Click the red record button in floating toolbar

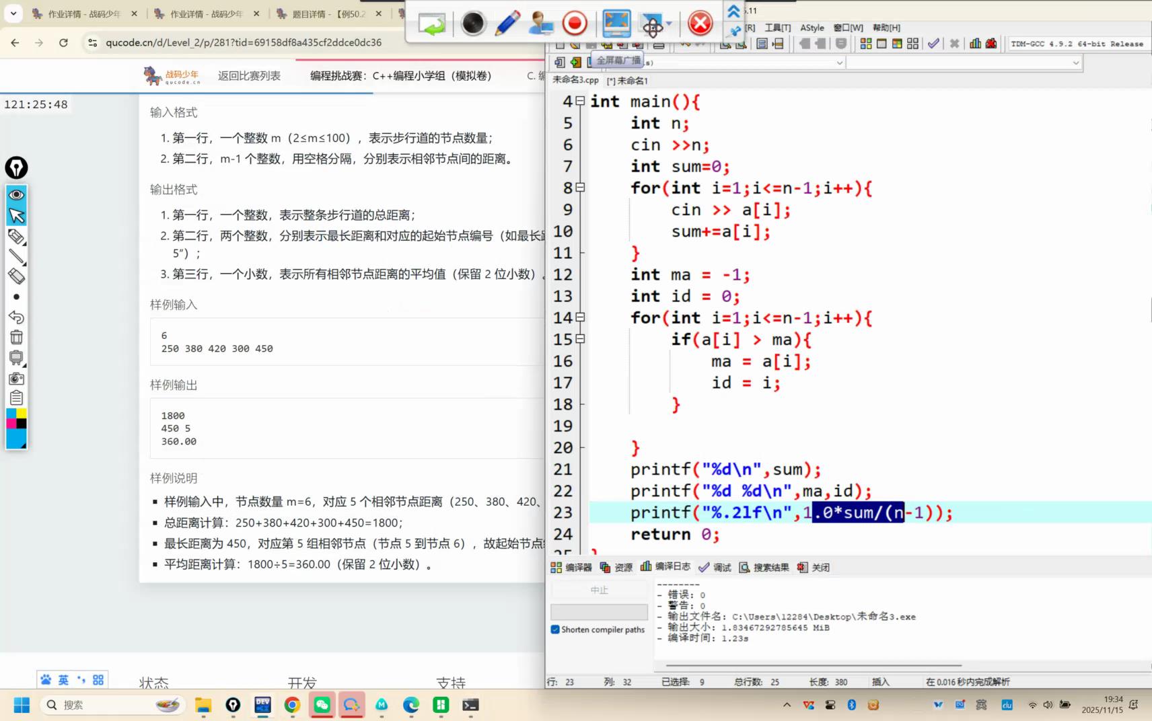pos(574,24)
